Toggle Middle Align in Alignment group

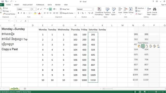[48, 9]
